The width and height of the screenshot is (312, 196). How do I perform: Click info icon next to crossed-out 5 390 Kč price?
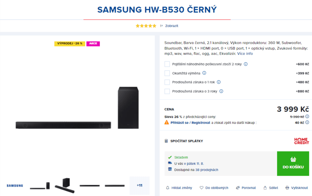(307, 116)
